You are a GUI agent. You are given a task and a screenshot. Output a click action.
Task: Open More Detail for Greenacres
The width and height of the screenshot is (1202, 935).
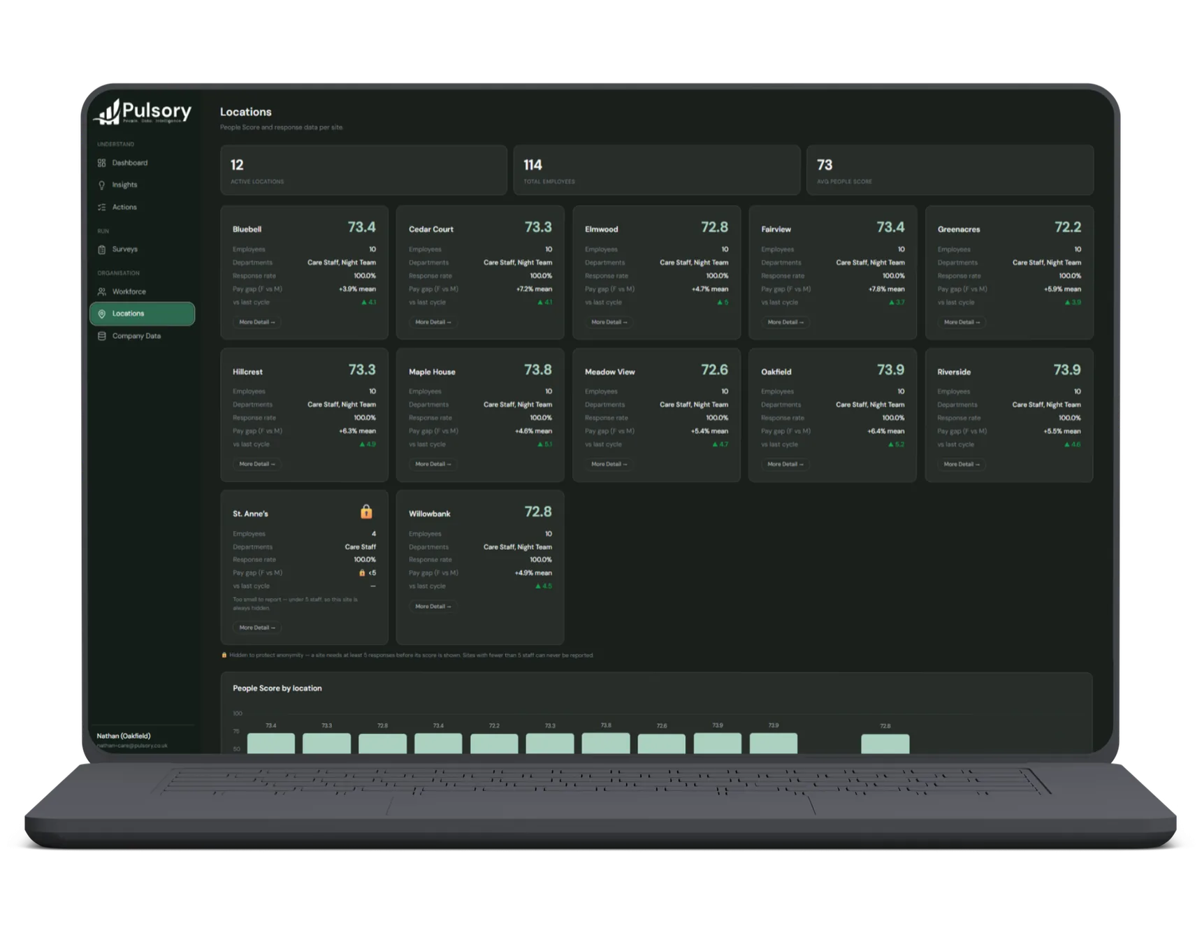click(x=962, y=322)
